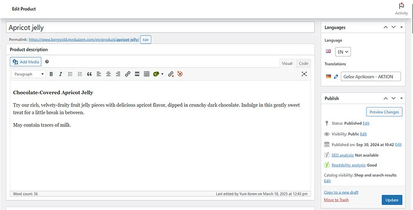Click the permalink Edit button
The width and height of the screenshot is (413, 210).
[146, 39]
